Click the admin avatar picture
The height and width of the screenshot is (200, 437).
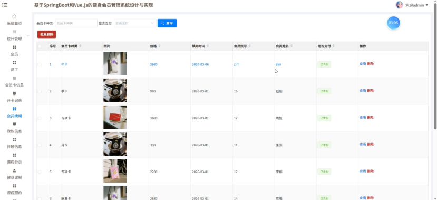[400, 5]
